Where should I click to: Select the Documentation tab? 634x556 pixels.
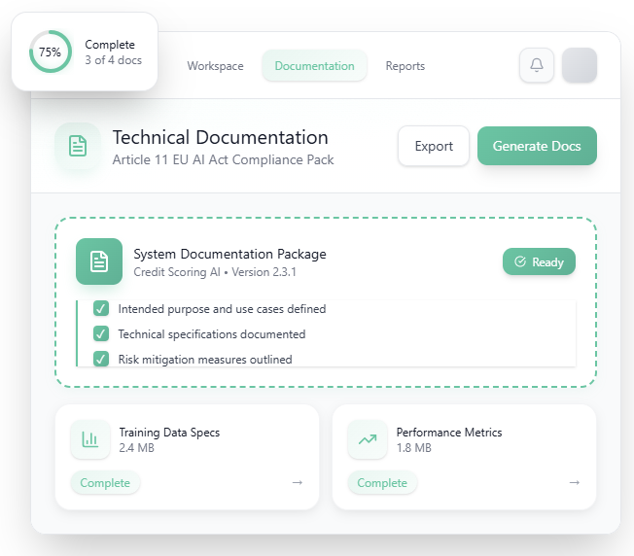pyautogui.click(x=314, y=66)
